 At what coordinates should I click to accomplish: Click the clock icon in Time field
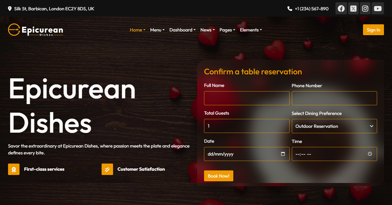(x=370, y=154)
